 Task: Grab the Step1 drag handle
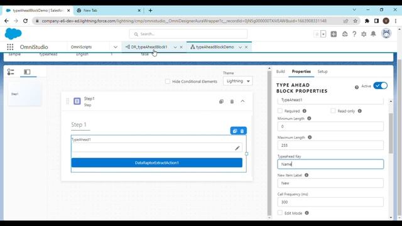point(68,101)
